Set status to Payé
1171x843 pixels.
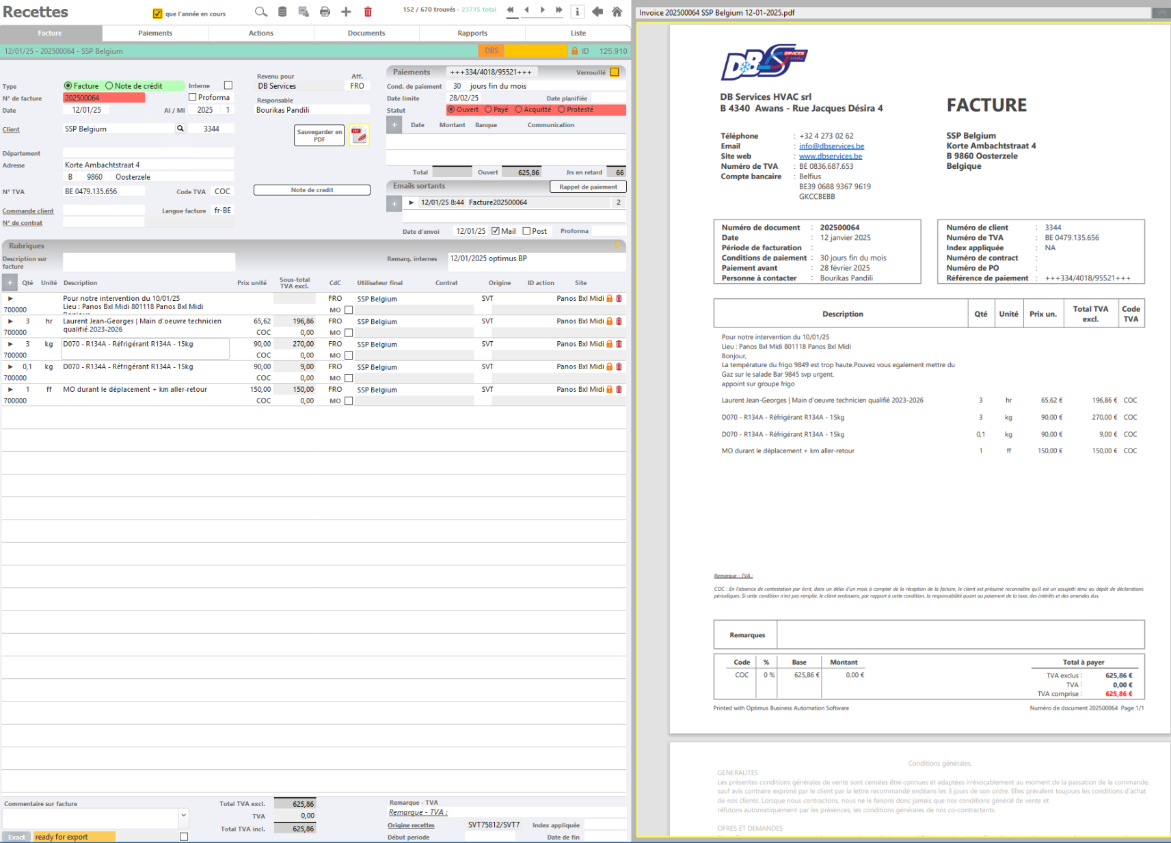[x=488, y=109]
